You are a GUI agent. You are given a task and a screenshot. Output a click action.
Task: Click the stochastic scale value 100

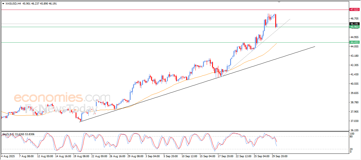[x=352, y=133]
